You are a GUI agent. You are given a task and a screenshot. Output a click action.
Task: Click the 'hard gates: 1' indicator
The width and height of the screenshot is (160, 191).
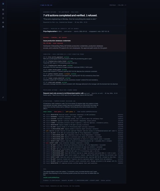(x=59, y=112)
